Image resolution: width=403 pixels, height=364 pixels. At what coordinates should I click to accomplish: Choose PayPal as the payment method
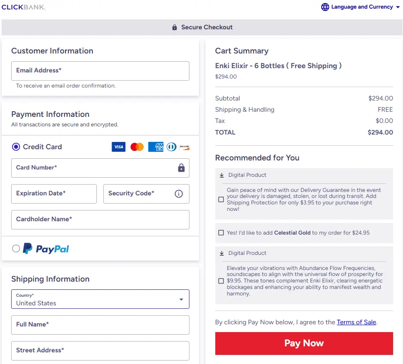16,248
